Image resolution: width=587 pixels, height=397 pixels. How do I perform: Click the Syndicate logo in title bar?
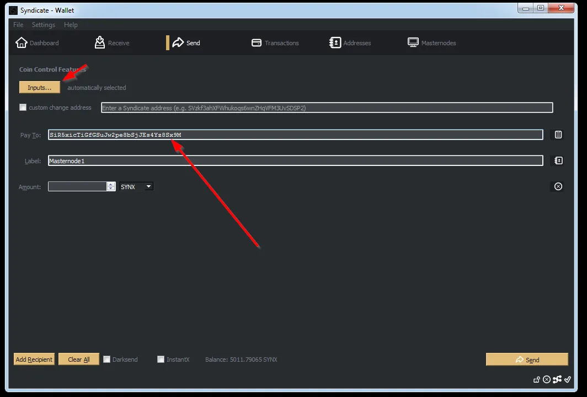click(x=13, y=10)
